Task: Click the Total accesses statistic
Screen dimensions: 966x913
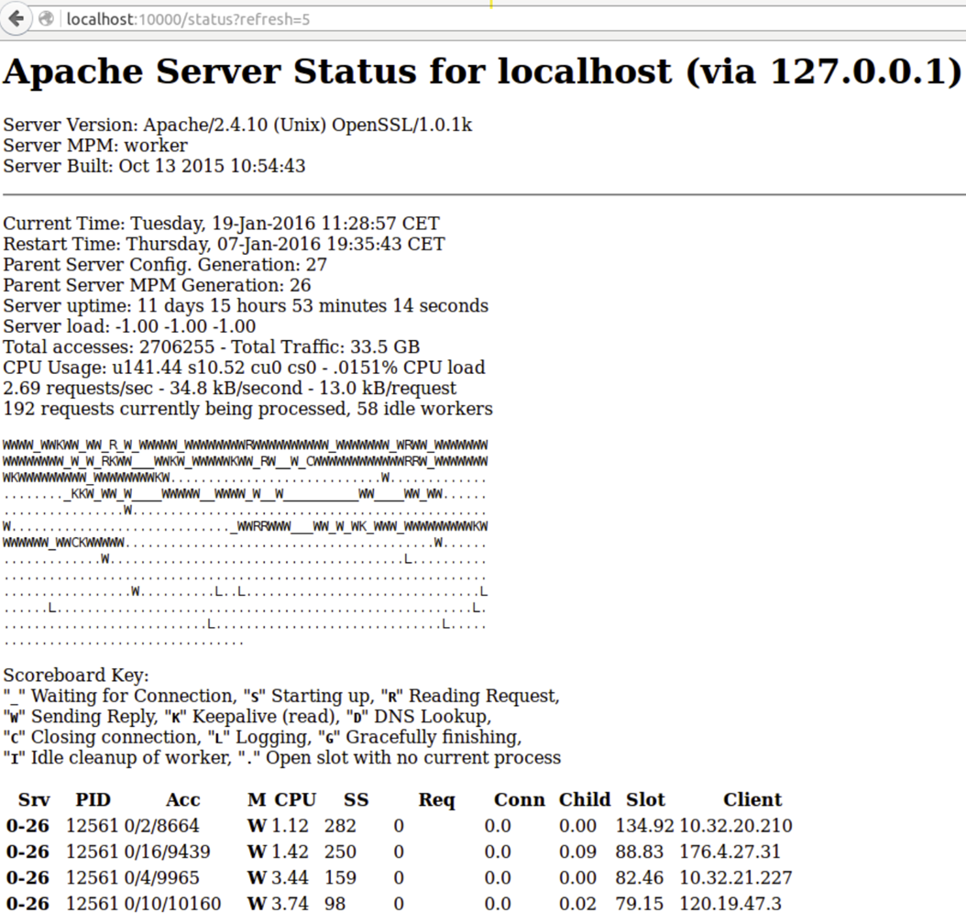Action: click(x=211, y=346)
